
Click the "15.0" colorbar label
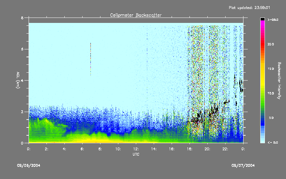(x=271, y=69)
